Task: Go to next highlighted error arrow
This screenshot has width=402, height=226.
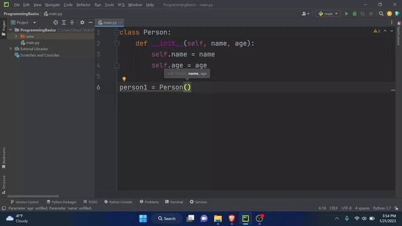Action: click(391, 31)
